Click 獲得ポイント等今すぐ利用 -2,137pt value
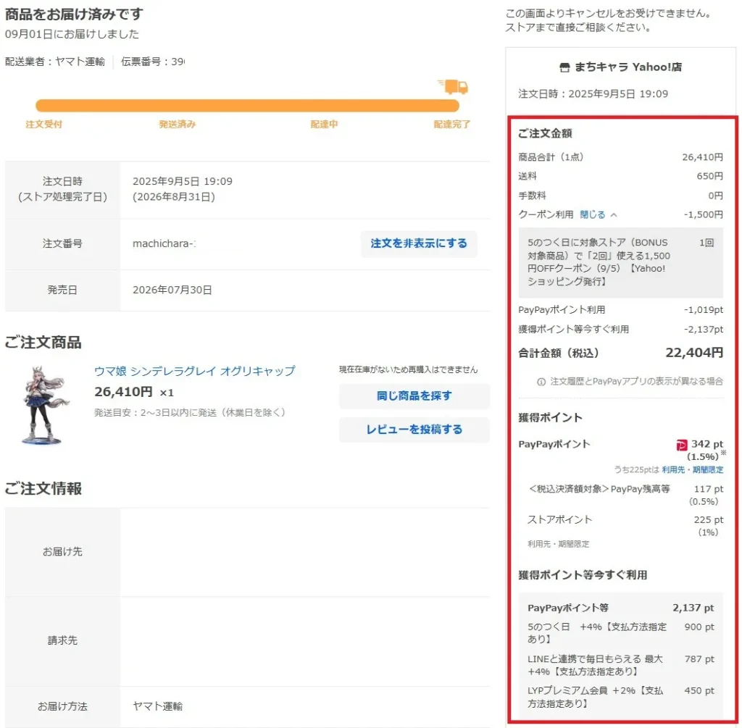This screenshot has height=728, width=742. click(703, 330)
